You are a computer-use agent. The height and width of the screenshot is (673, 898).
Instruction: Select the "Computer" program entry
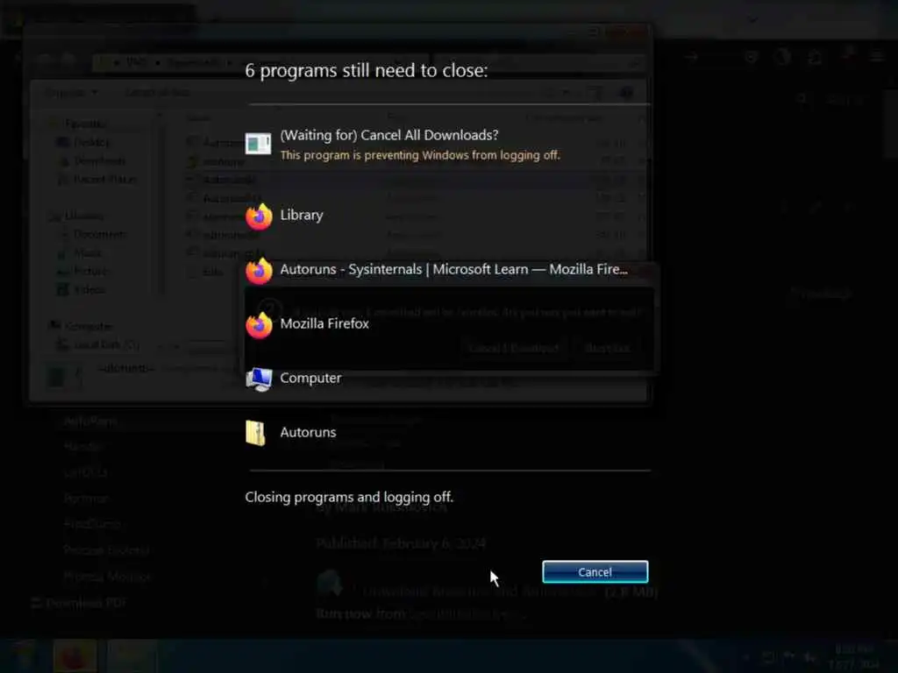pos(310,378)
